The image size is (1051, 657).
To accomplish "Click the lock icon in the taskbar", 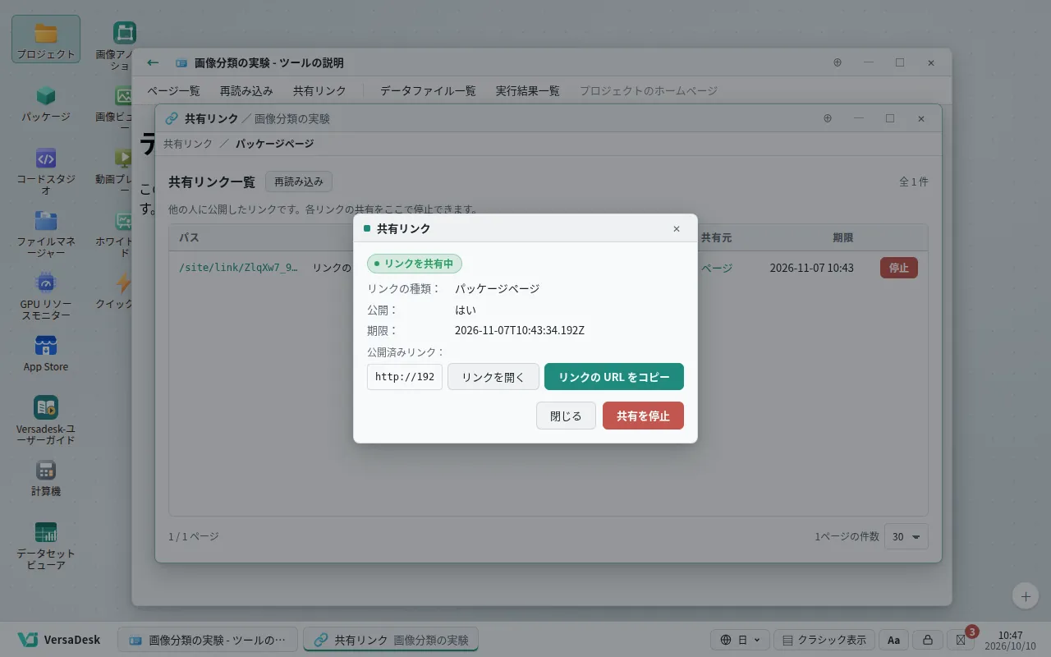I will 928,640.
